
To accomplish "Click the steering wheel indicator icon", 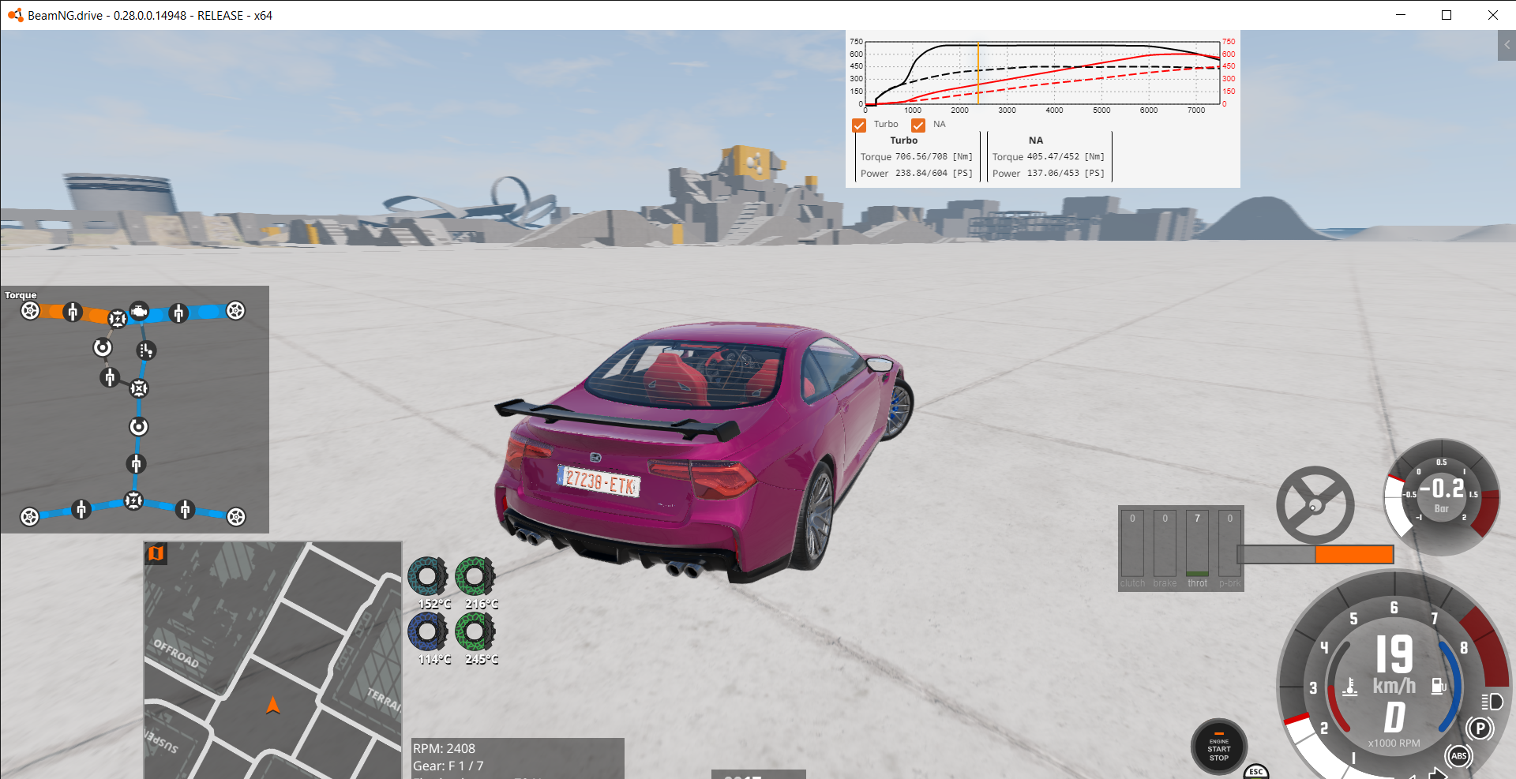I will click(1315, 505).
